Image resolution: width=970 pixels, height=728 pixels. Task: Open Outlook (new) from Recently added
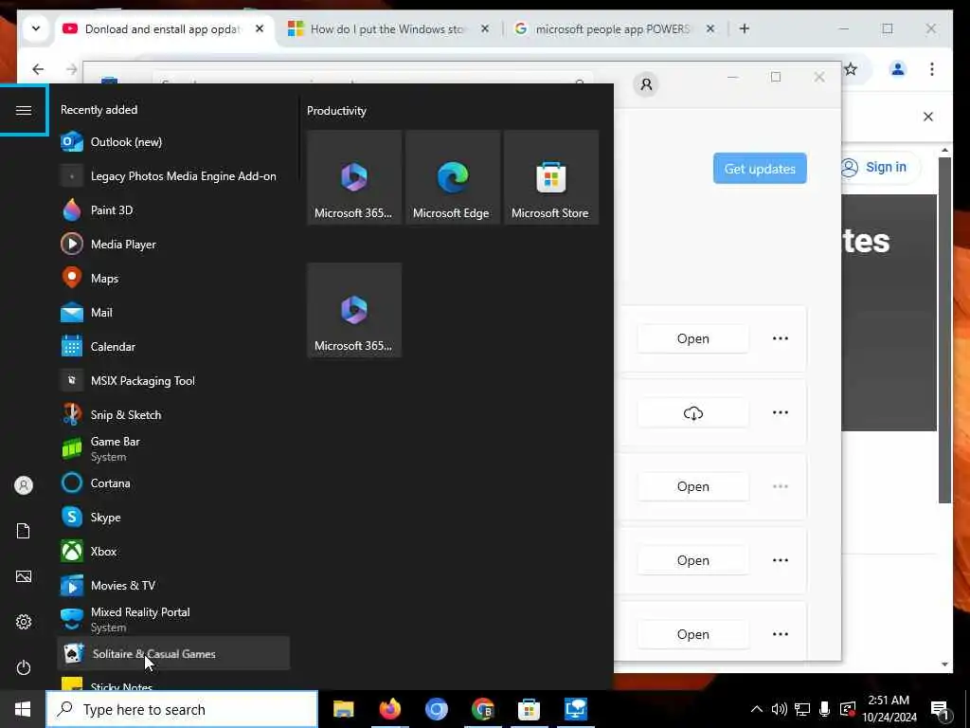point(173,142)
